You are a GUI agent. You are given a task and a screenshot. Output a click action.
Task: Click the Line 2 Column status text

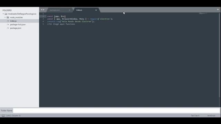(13, 116)
